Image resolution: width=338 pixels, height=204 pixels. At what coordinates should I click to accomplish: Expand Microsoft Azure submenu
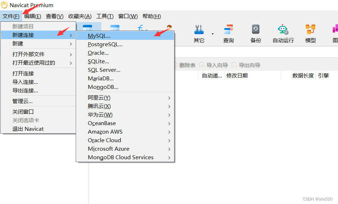[125, 149]
